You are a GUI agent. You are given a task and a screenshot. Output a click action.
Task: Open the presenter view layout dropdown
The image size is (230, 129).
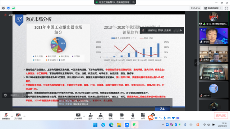coord(213,8)
